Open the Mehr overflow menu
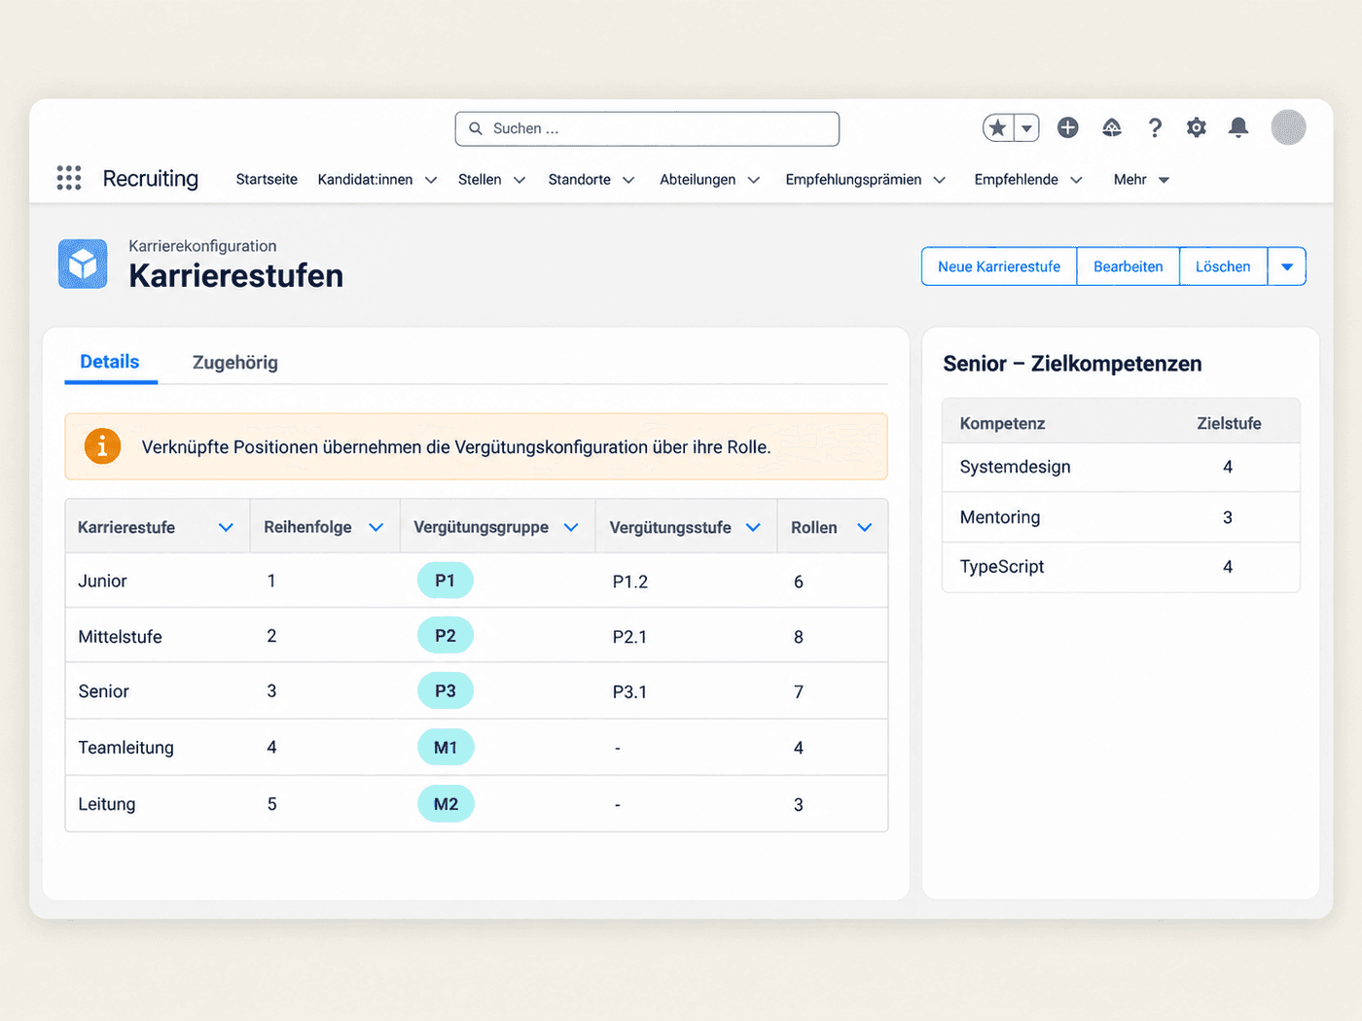The width and height of the screenshot is (1362, 1021). (1141, 179)
